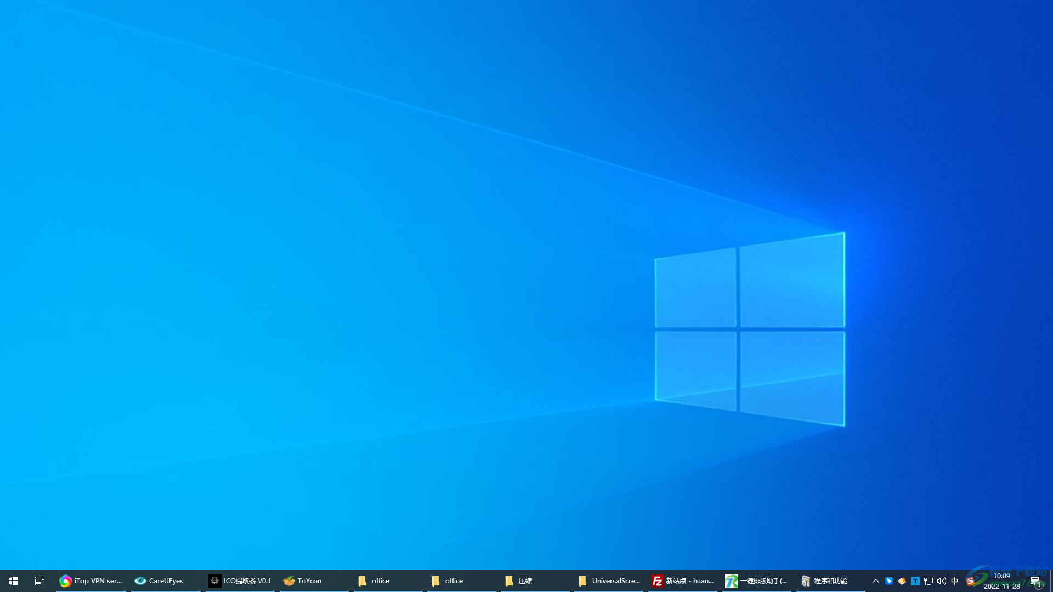Screen dimensions: 1053x592
Task: Open the second office folder window
Action: coord(462,580)
